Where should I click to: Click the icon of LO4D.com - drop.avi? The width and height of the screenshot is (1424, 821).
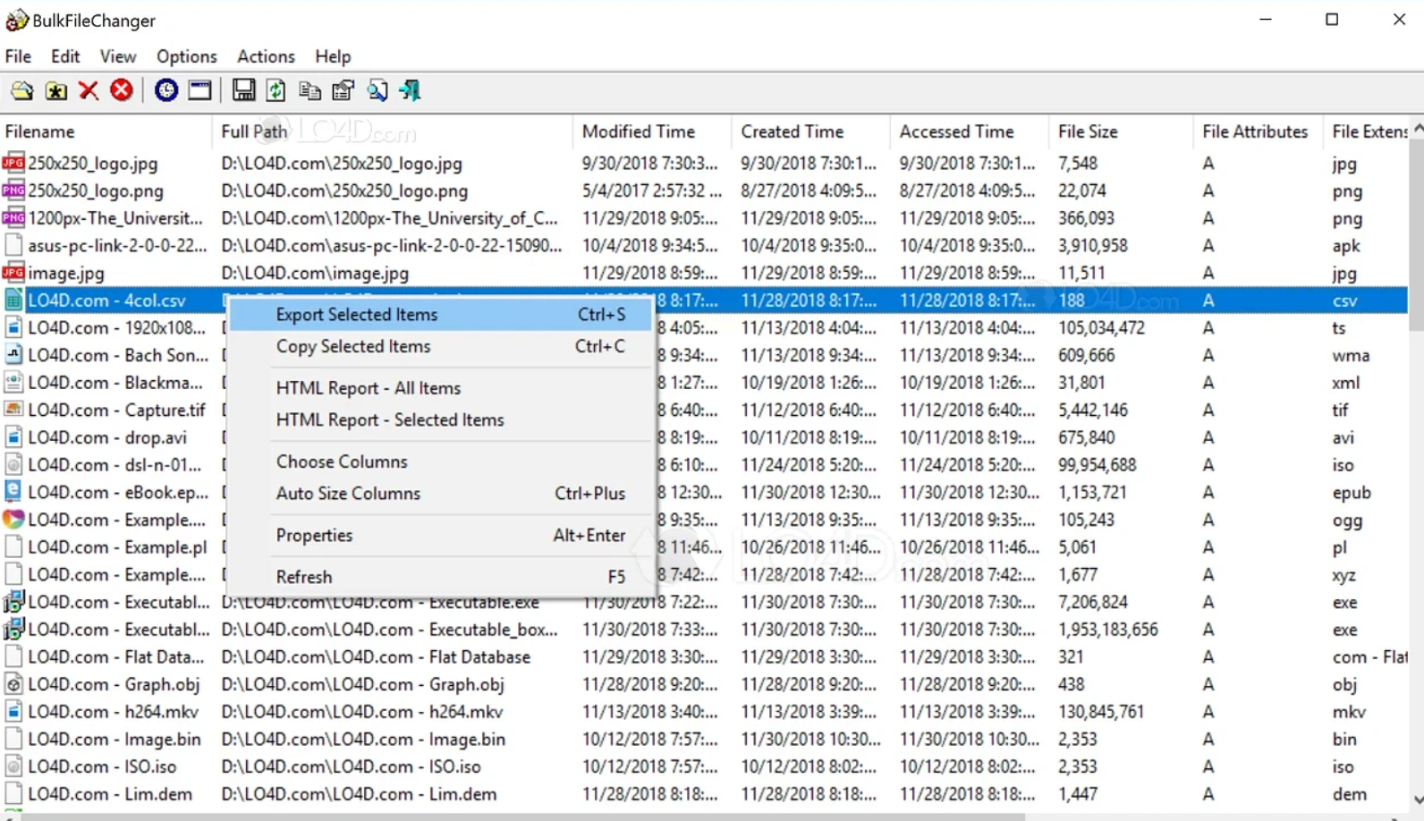pyautogui.click(x=13, y=437)
